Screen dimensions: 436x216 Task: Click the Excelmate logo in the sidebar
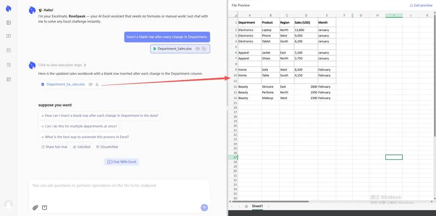(x=9, y=9)
